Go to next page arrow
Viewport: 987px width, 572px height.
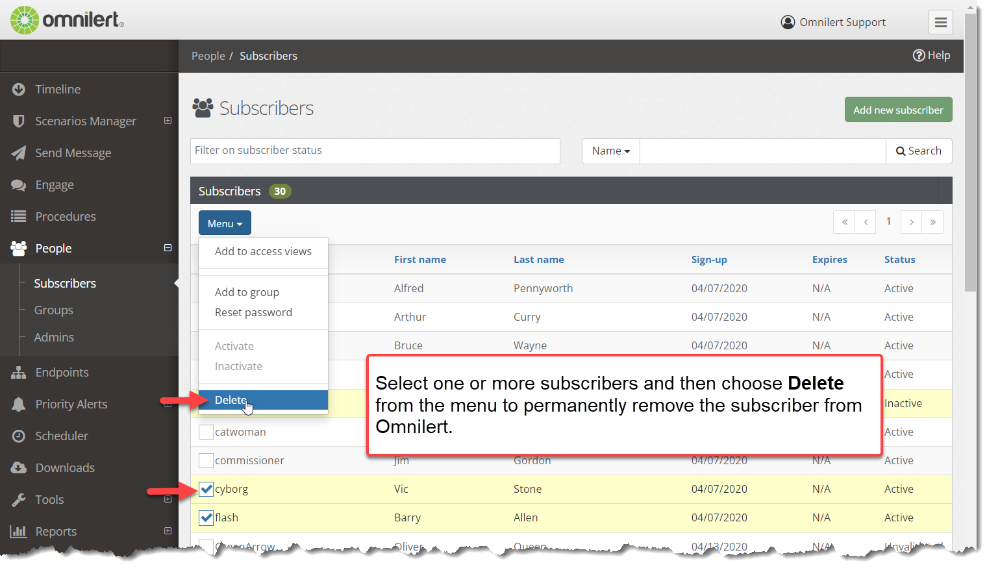tap(912, 222)
